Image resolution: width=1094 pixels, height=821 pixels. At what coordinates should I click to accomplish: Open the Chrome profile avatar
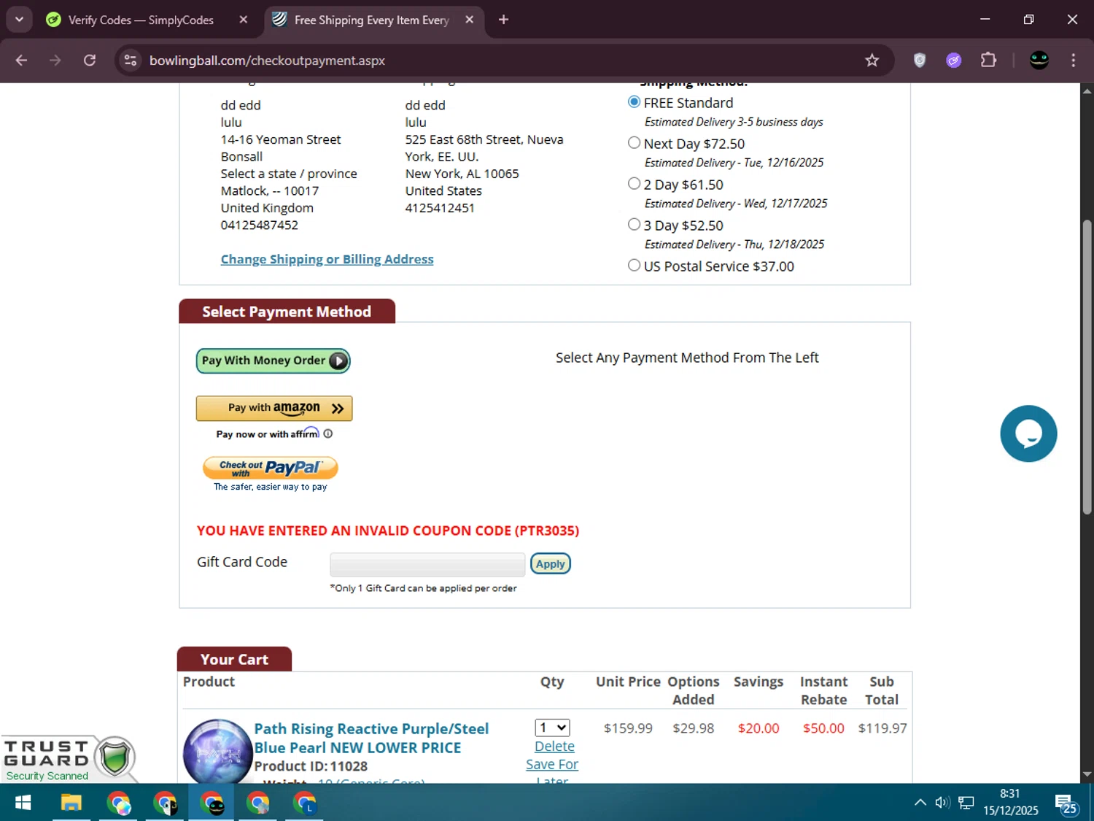(x=1039, y=61)
